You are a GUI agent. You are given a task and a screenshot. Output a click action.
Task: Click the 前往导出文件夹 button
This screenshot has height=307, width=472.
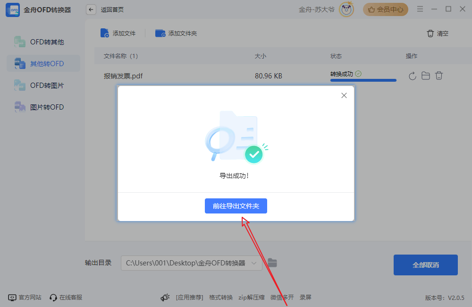236,206
